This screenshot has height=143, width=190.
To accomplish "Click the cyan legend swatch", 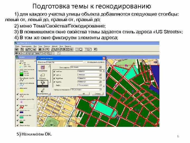I will tap(21, 118).
